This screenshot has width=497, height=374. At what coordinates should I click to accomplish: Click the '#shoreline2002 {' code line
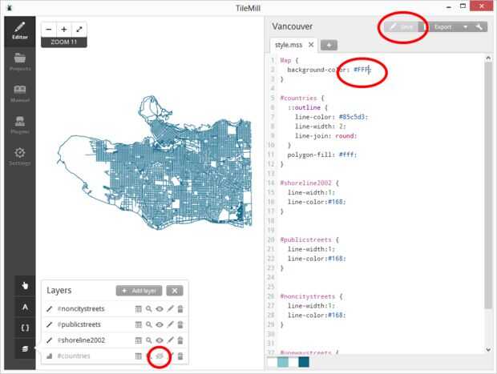(309, 183)
